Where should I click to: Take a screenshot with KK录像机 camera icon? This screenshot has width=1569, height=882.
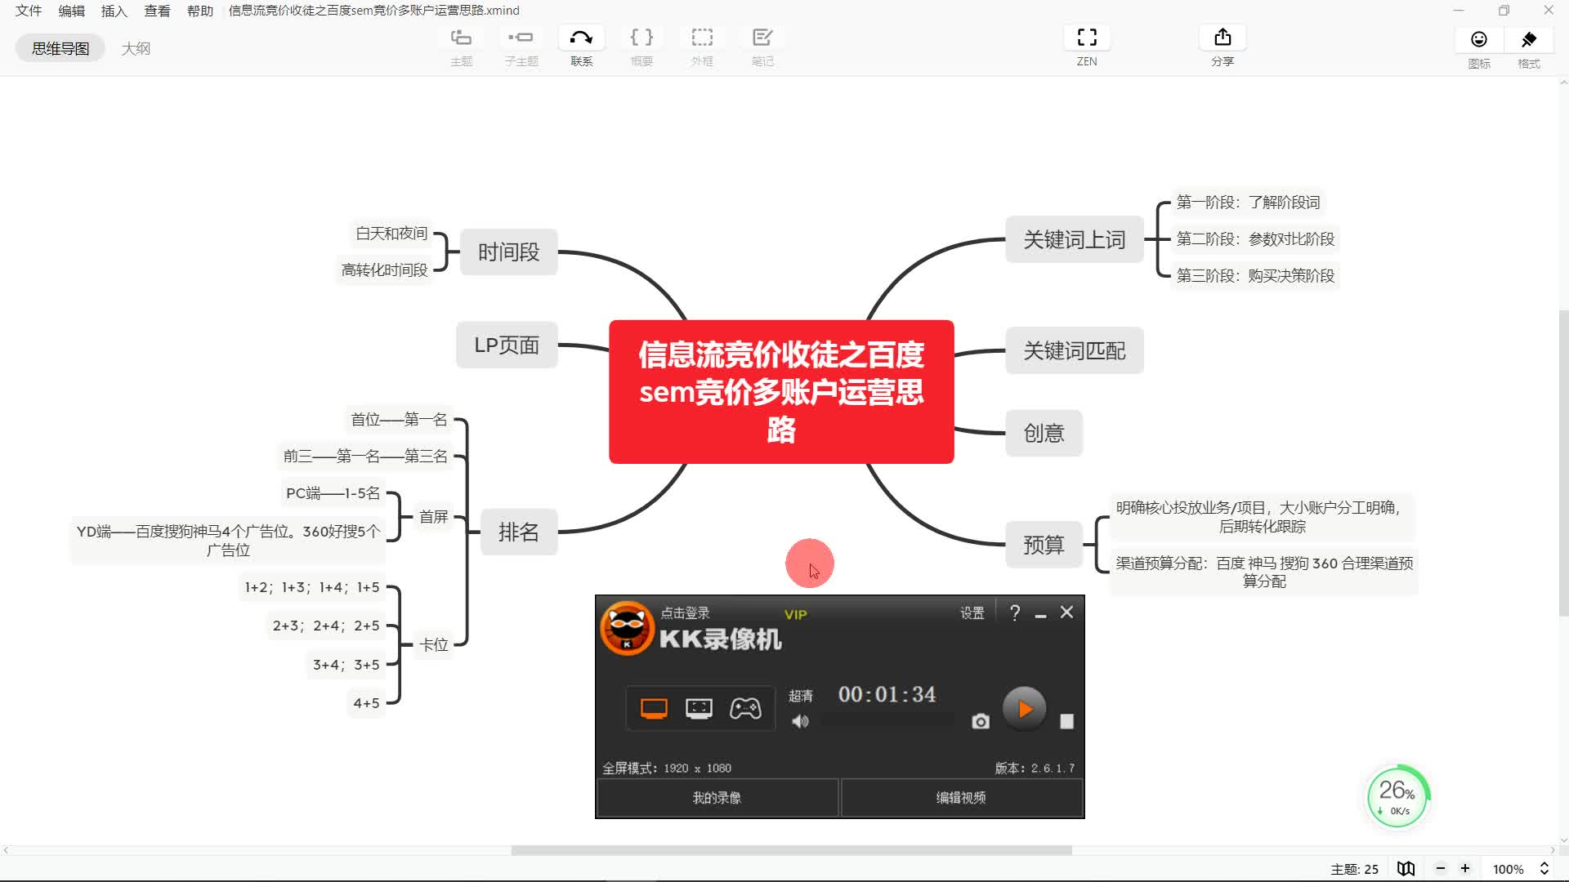pos(981,722)
